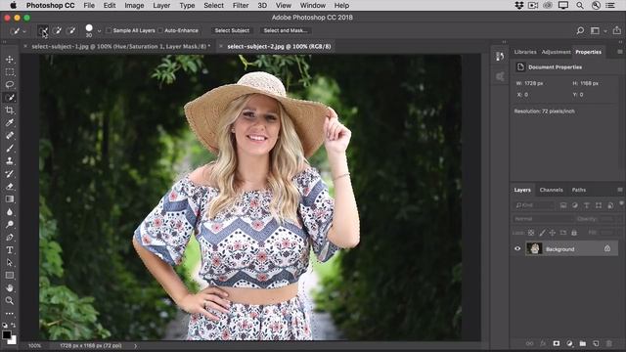Screen dimensions: 626x352
Task: Select the Lasso tool
Action: [10, 85]
